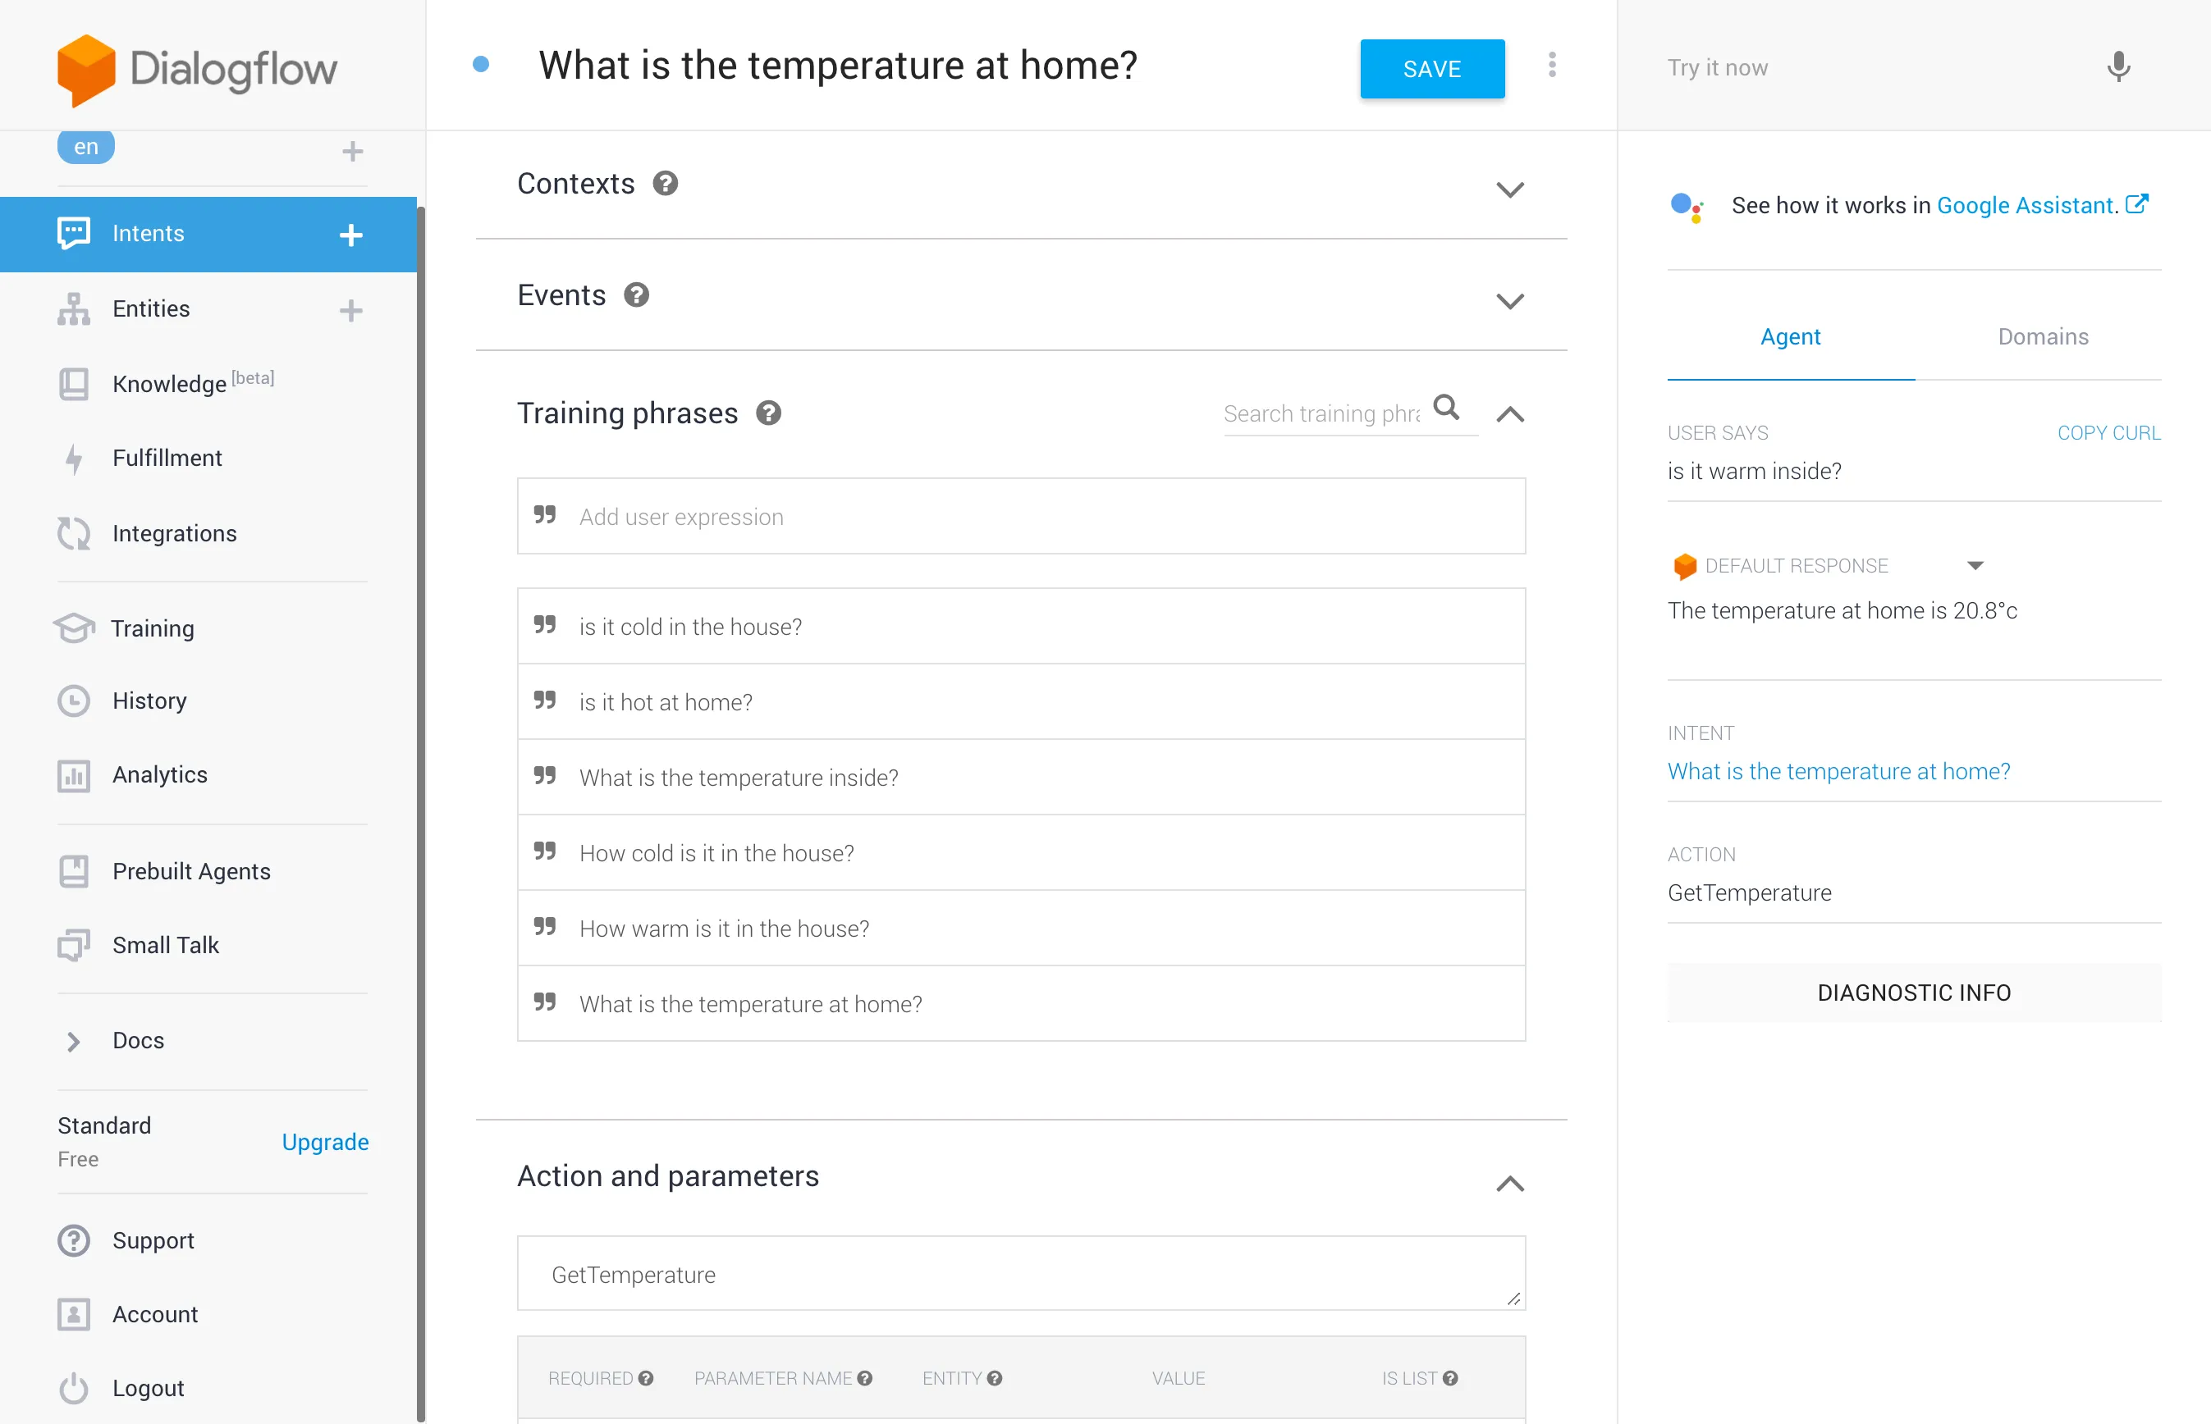
Task: Expand the Events section chevron
Action: 1510,301
